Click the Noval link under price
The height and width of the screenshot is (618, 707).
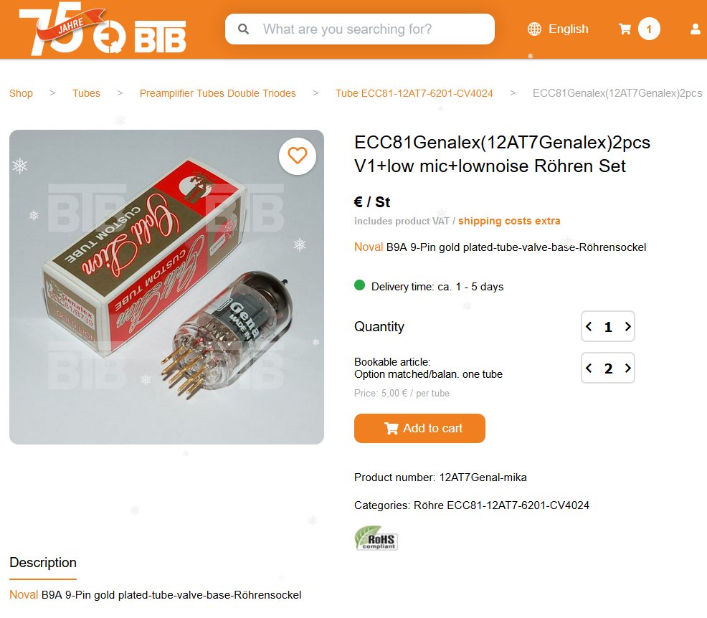point(369,247)
